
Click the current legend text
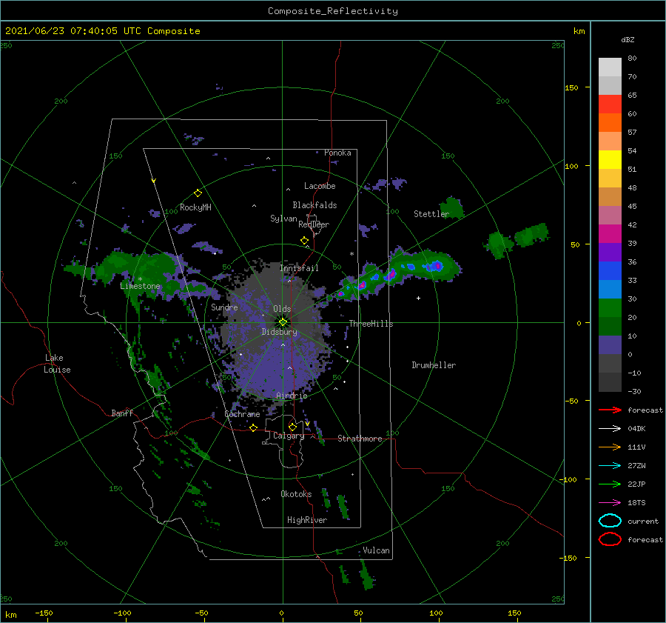pos(643,521)
